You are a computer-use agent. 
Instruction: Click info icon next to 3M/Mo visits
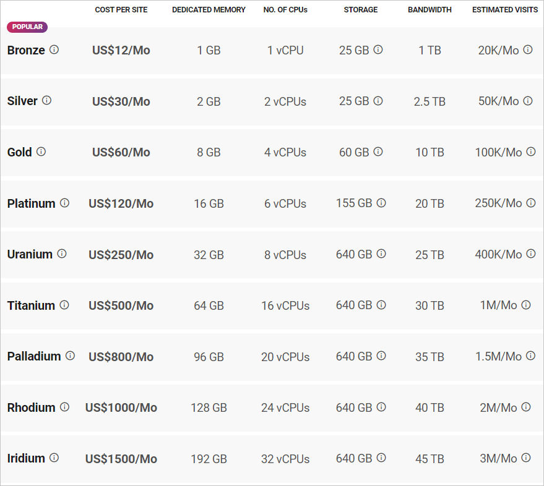[x=526, y=458]
